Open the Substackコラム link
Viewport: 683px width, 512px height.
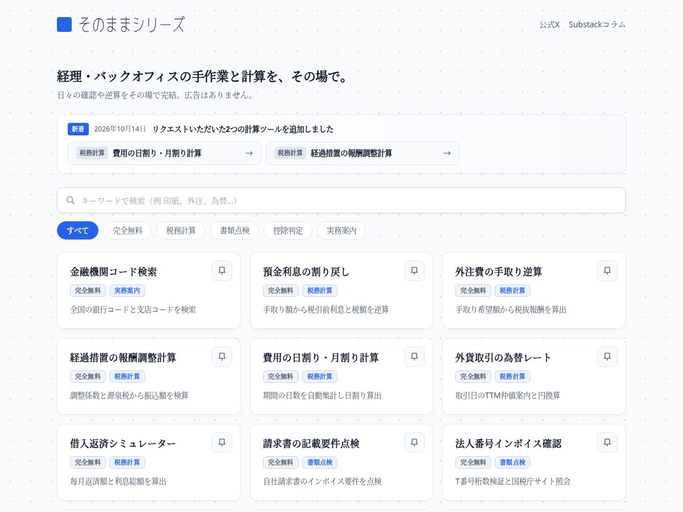(597, 24)
